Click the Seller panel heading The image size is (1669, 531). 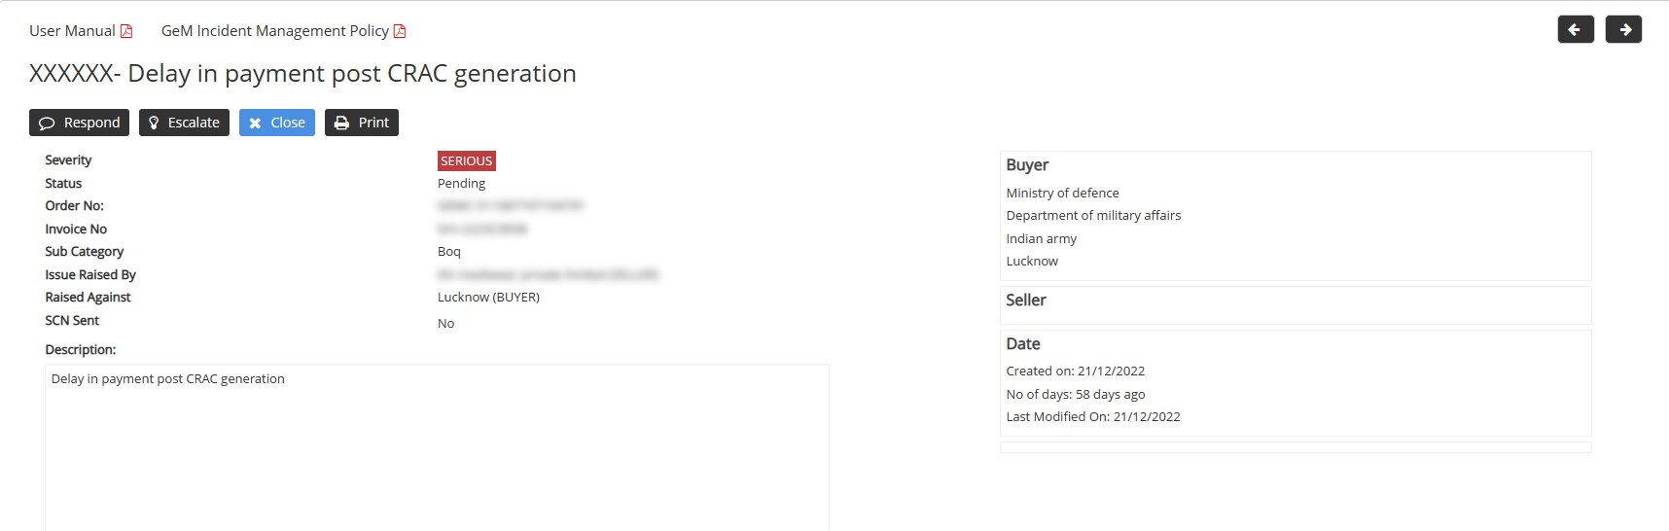(x=1026, y=301)
